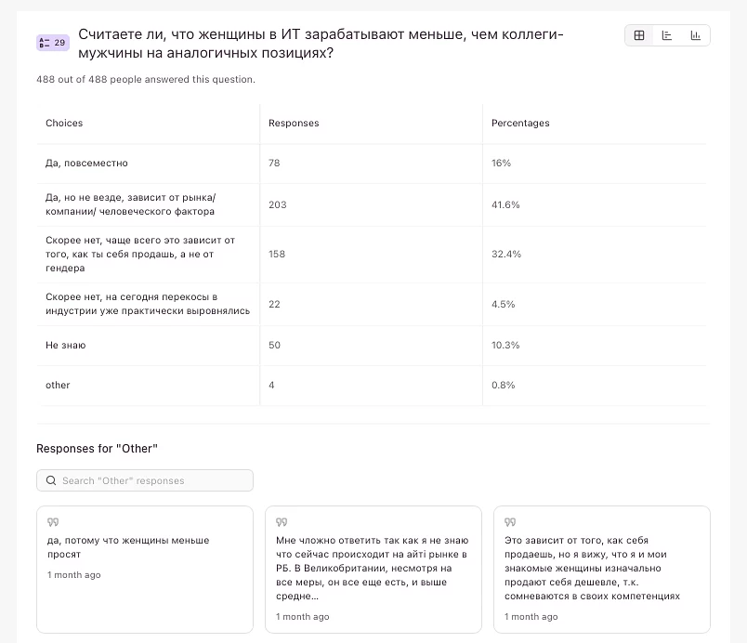Click the question 29 badge icon
This screenshot has height=643, width=747.
(51, 43)
